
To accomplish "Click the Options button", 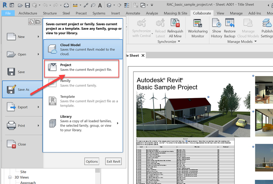I will 92,162.
